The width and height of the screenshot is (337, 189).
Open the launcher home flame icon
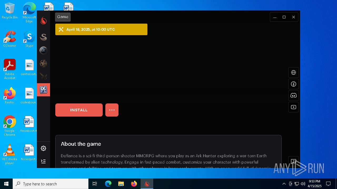pos(43,21)
